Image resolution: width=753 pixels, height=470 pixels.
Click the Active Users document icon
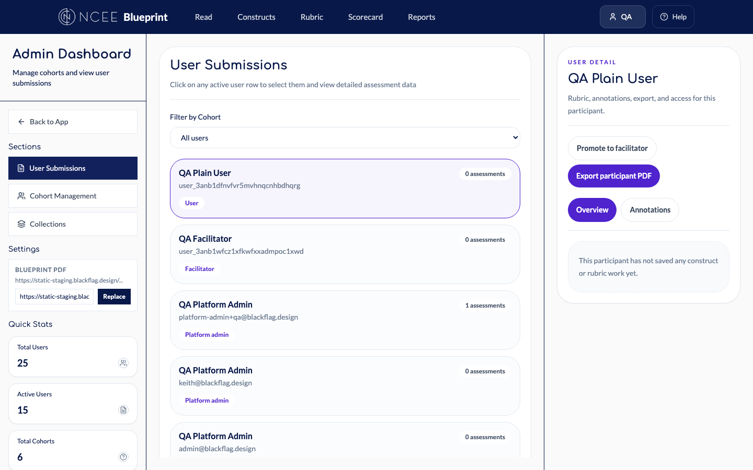123,410
